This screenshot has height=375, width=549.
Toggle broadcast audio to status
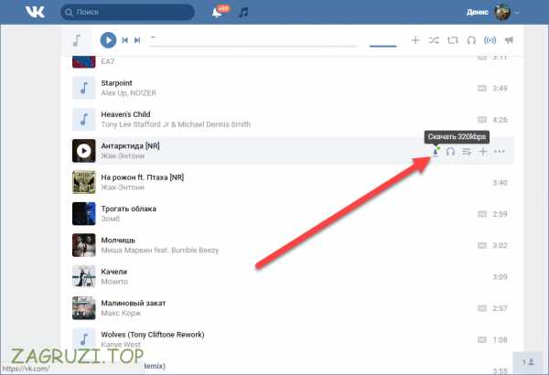click(x=490, y=40)
